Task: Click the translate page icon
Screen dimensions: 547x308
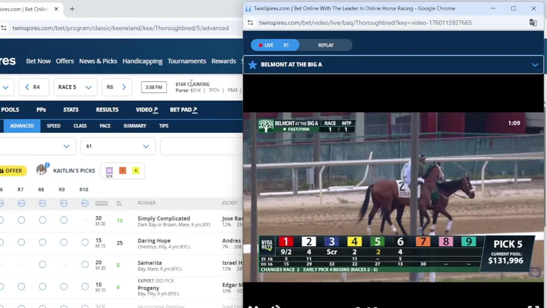Action: [x=533, y=23]
